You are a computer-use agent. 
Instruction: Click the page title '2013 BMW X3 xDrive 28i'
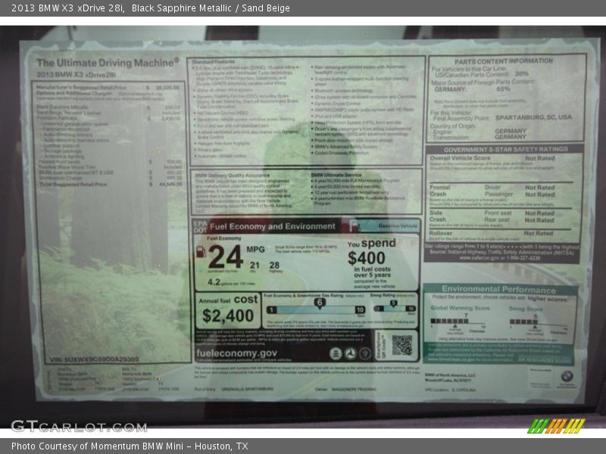coord(68,8)
